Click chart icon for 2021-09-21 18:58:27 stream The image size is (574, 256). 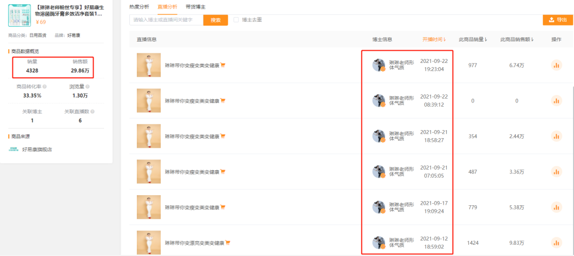pyautogui.click(x=556, y=136)
